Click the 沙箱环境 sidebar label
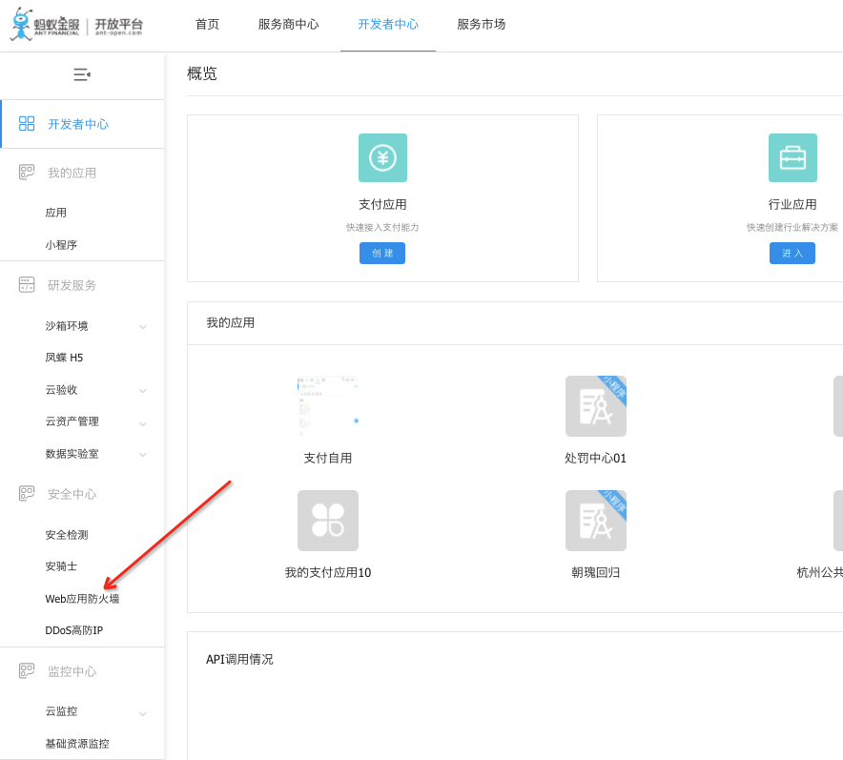Image resolution: width=843 pixels, height=760 pixels. click(67, 326)
